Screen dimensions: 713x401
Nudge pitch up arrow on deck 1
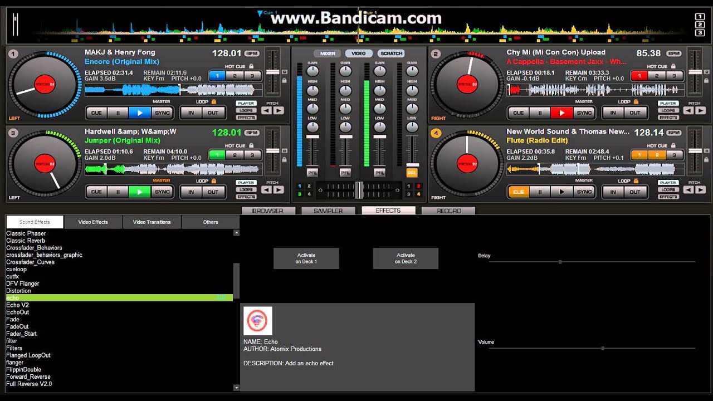click(278, 110)
